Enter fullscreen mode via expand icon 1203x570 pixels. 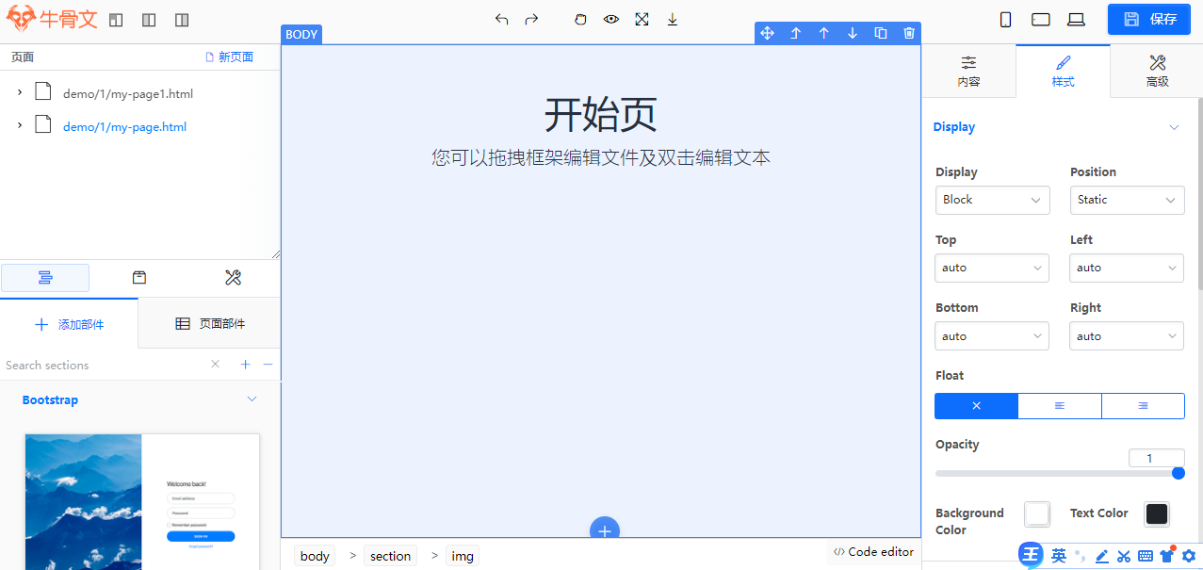pyautogui.click(x=642, y=19)
